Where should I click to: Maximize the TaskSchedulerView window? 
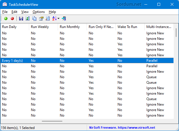click(x=159, y=4)
